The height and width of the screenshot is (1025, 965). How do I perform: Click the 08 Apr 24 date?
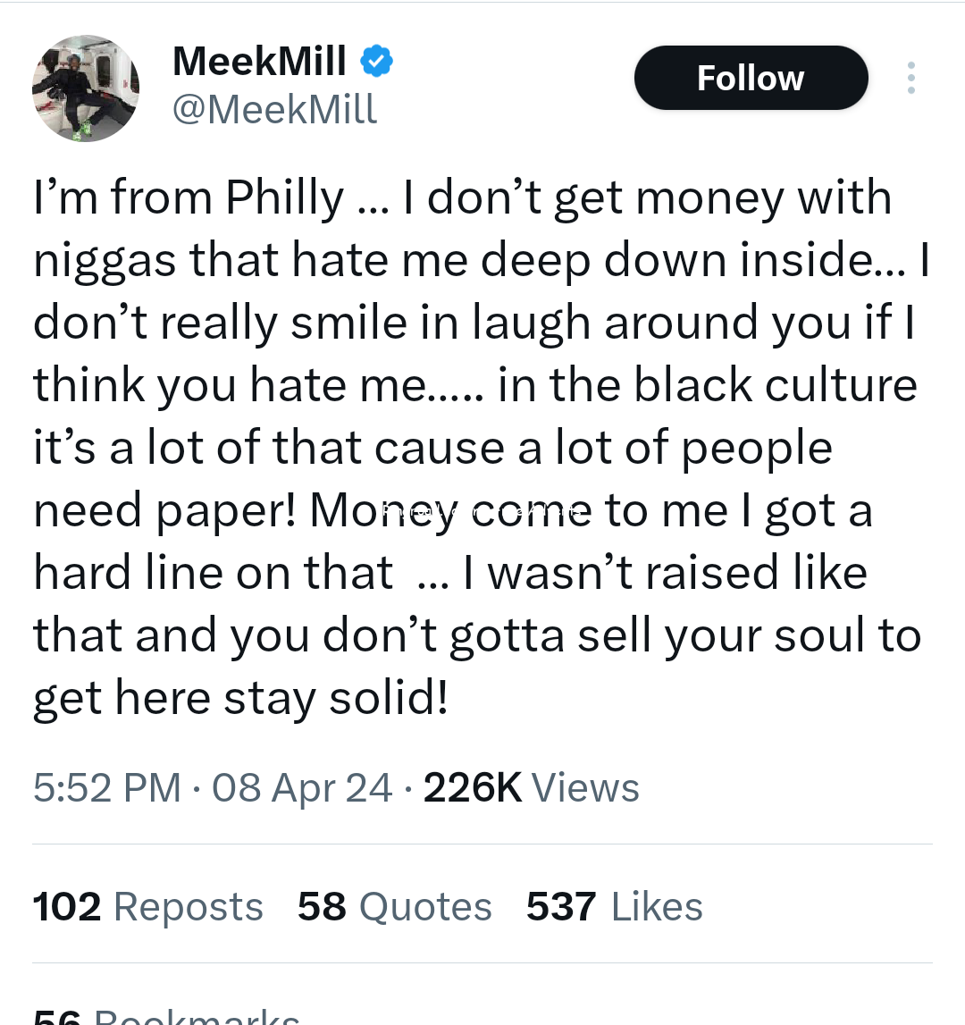(302, 788)
